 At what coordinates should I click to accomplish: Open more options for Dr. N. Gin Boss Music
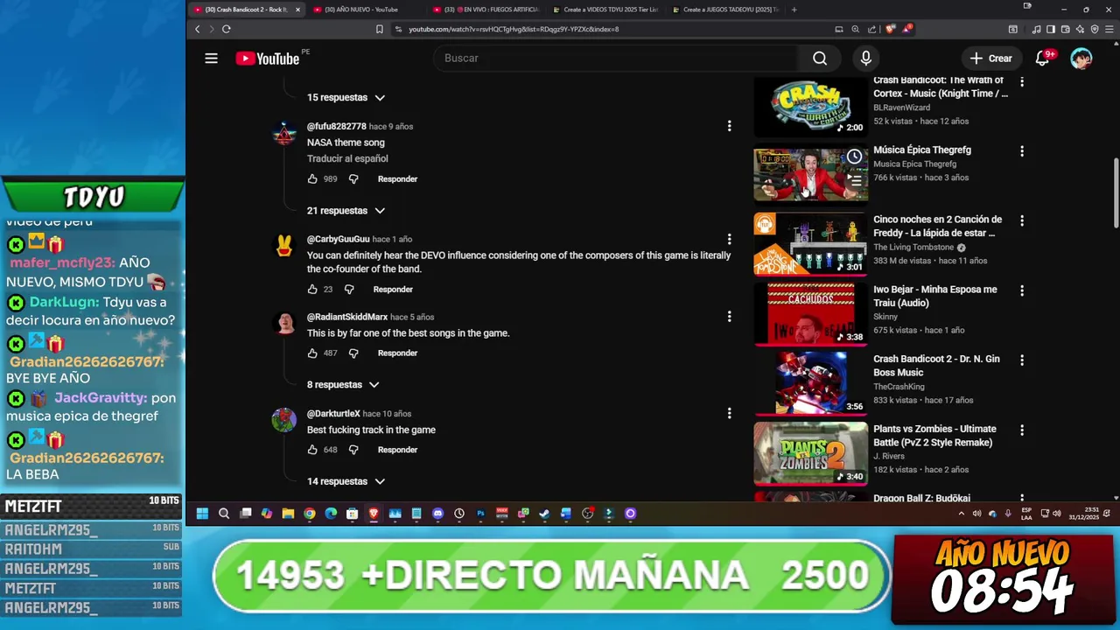(1021, 360)
